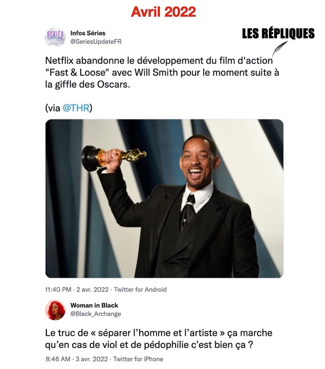Click the Netflix Fast & Loose tweet text
Viewport: 325px width, 369px height.
(x=162, y=73)
